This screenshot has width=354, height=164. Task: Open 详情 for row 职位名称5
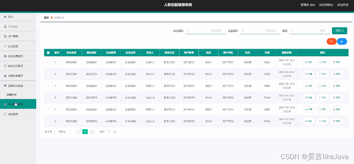[308, 109]
